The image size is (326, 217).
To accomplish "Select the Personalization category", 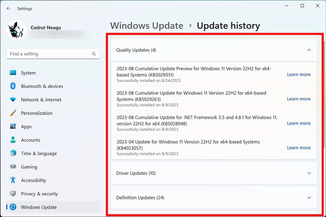I will pos(53,113).
